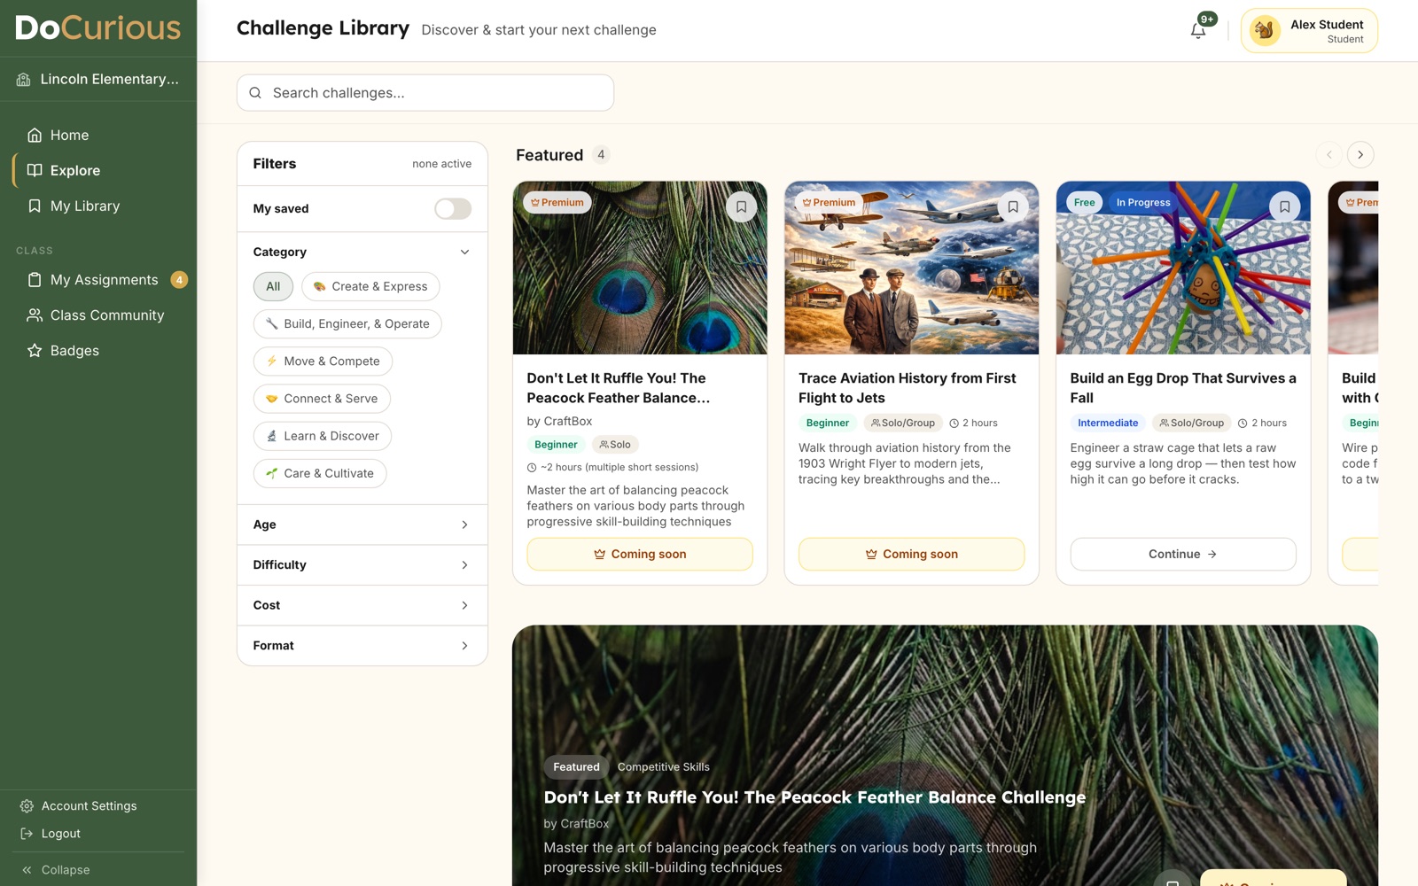
Task: Select Care & Cultivate category chip
Action: (x=320, y=473)
